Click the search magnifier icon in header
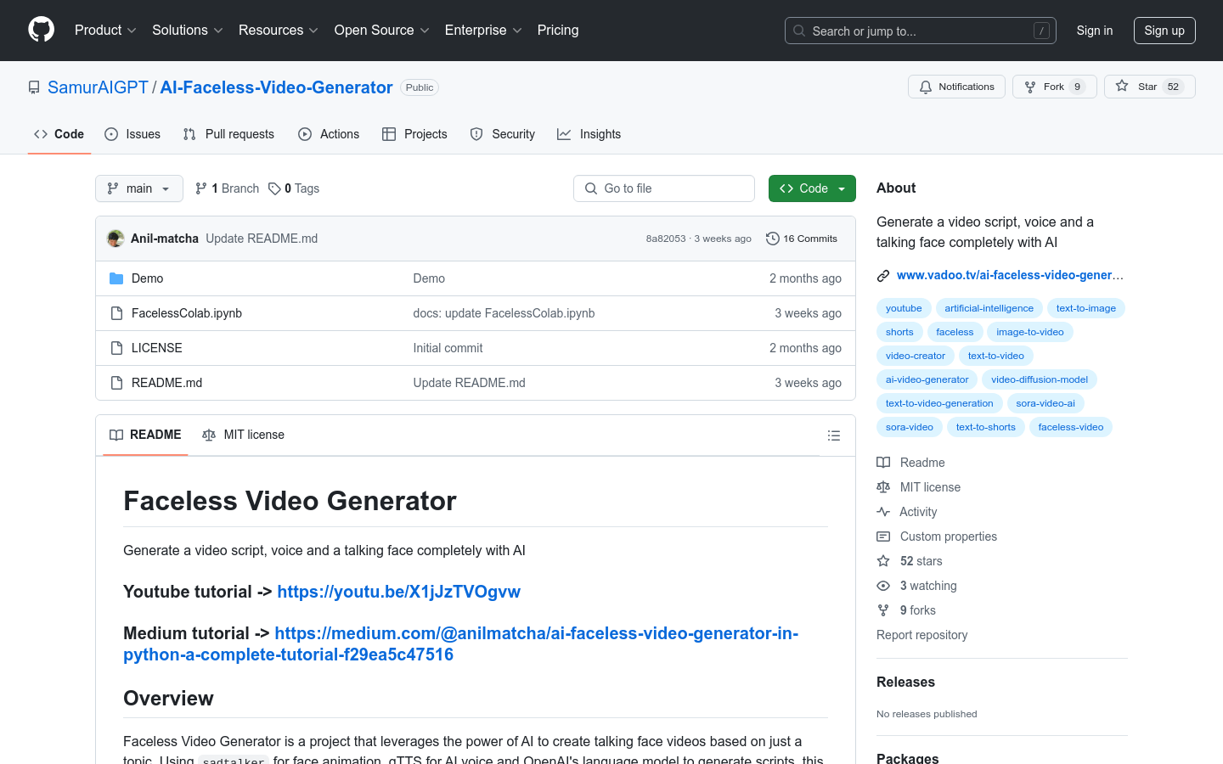This screenshot has width=1223, height=764. click(x=799, y=31)
